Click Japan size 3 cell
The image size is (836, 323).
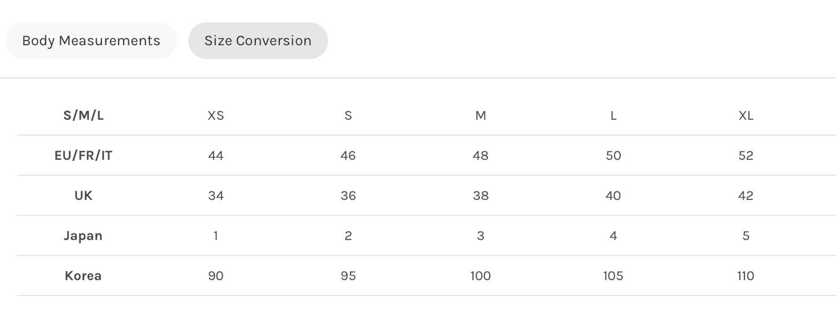(x=481, y=236)
